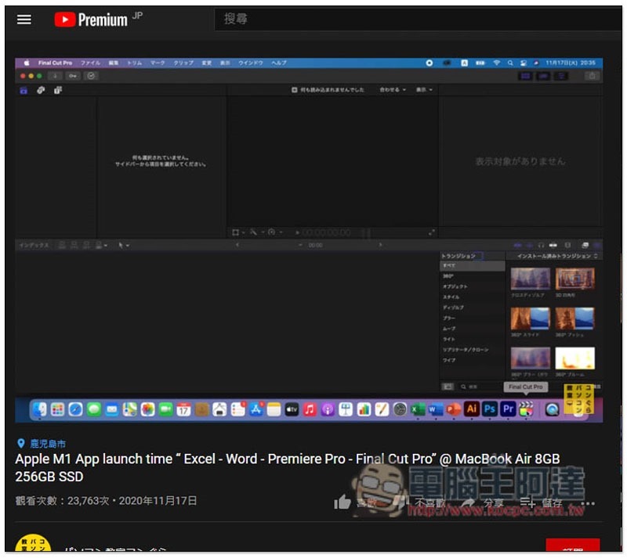The image size is (627, 558).
Task: Click the battery icon in menu bar
Action: (x=480, y=63)
